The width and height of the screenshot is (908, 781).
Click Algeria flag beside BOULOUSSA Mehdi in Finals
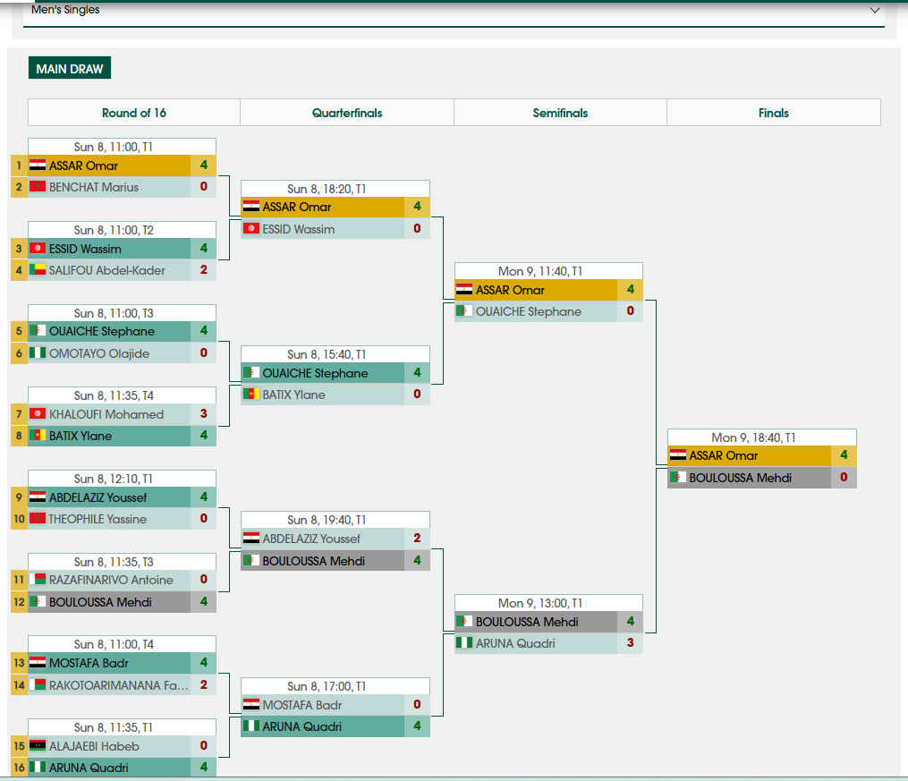point(678,478)
